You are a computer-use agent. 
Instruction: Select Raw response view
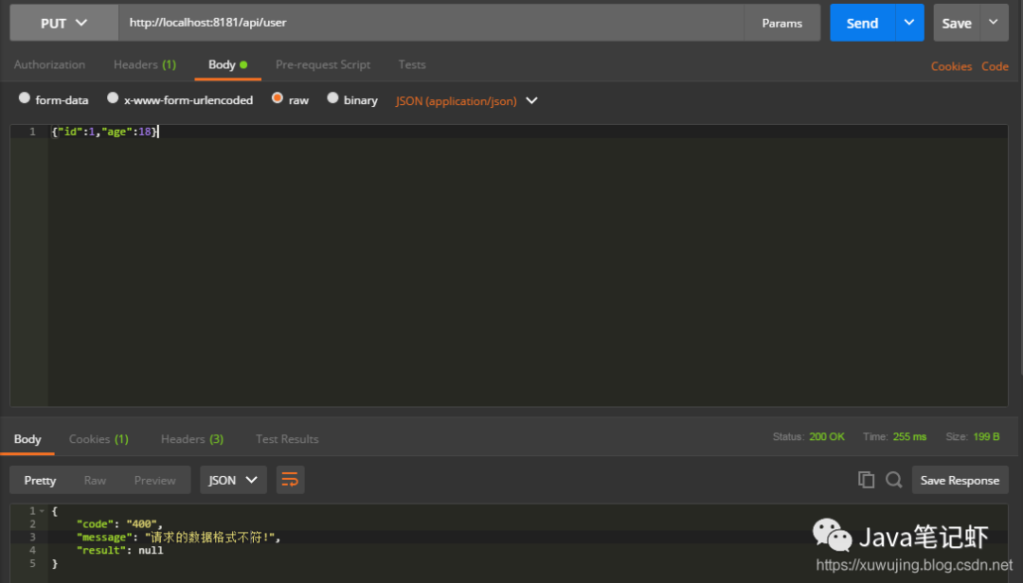coord(95,480)
